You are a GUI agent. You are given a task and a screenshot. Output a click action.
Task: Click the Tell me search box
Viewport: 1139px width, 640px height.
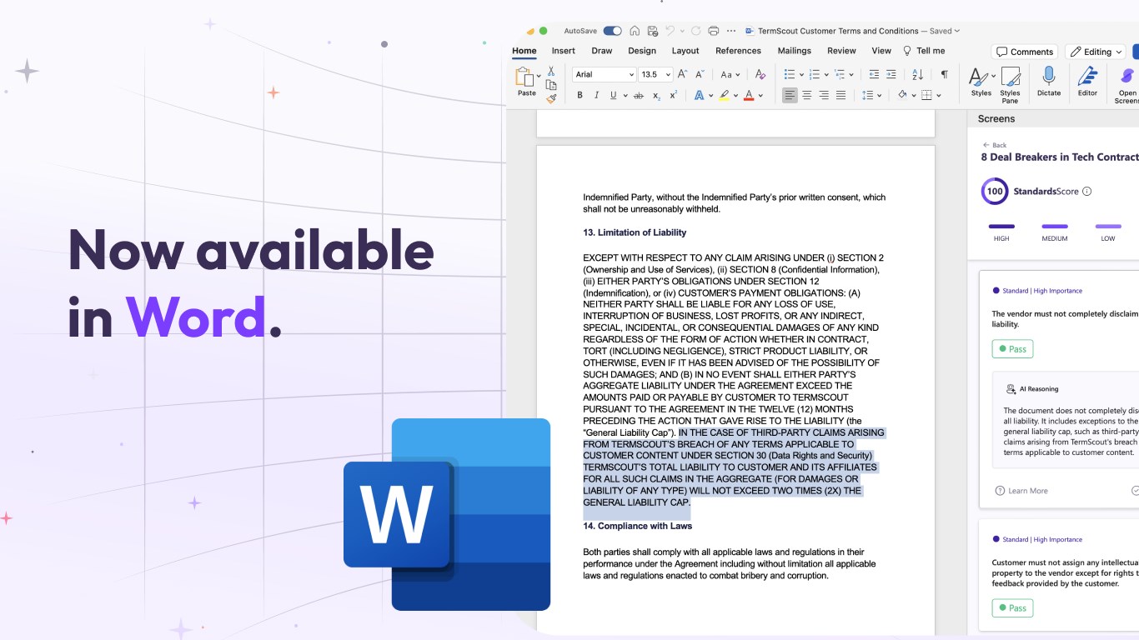click(x=925, y=51)
